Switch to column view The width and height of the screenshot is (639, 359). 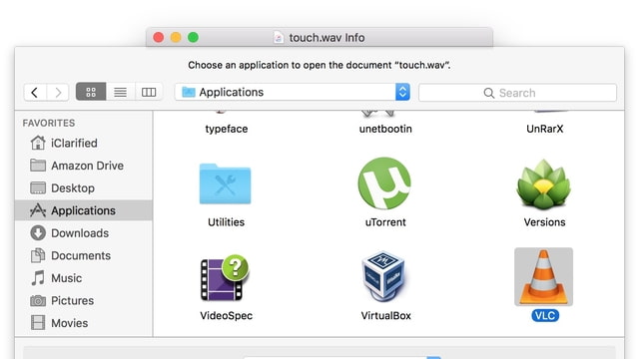pos(149,92)
